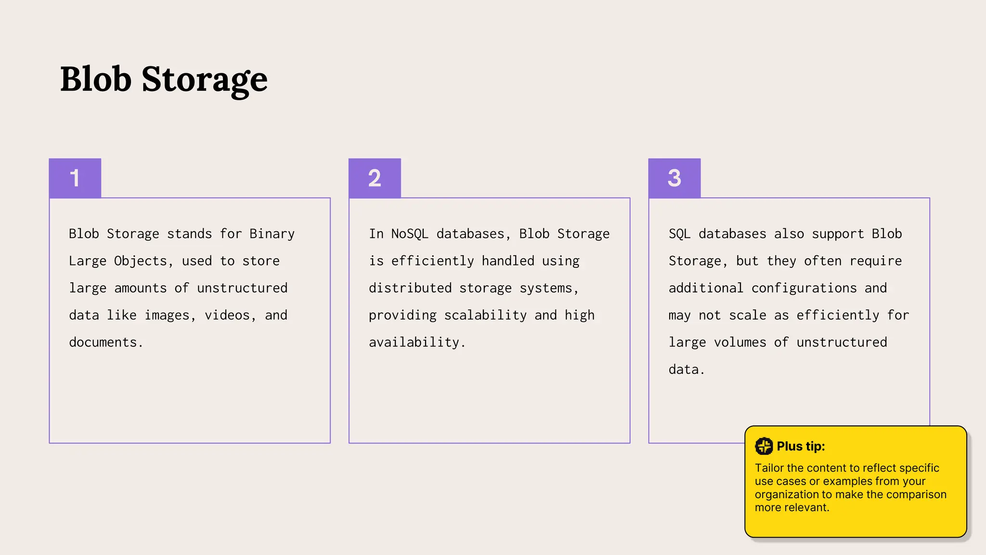Click the Plus tip heading text

pyautogui.click(x=801, y=446)
